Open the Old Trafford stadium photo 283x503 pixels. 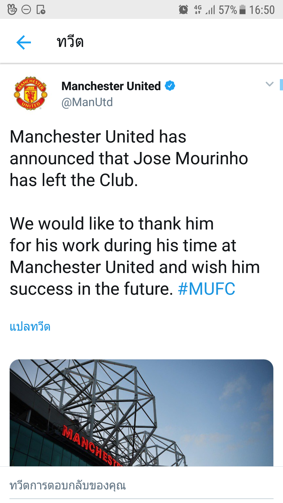click(x=141, y=413)
